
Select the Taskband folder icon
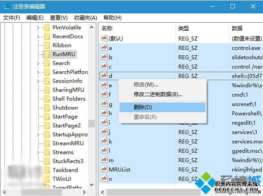point(47,170)
